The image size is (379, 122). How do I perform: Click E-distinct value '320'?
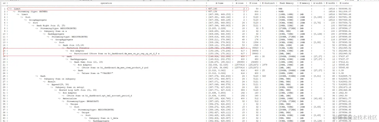point(264,76)
